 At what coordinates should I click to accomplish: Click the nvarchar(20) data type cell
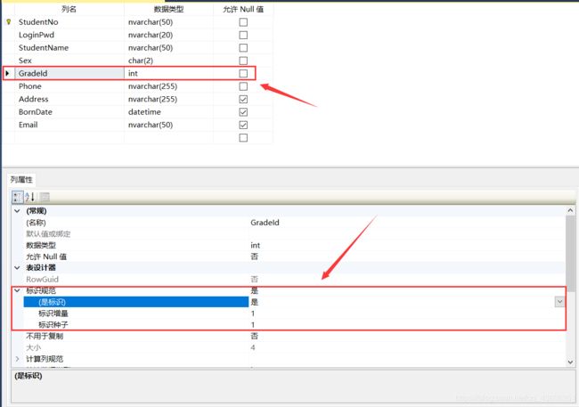tap(168, 35)
